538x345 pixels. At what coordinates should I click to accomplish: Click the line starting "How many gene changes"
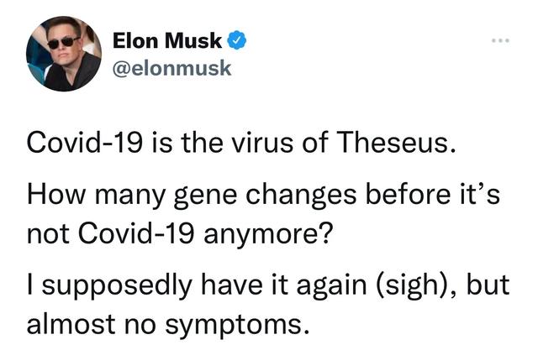pos(263,195)
